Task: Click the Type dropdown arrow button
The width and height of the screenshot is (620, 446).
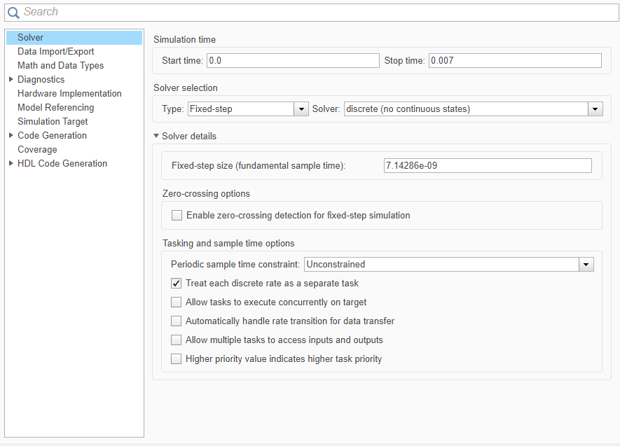Action: pyautogui.click(x=301, y=109)
